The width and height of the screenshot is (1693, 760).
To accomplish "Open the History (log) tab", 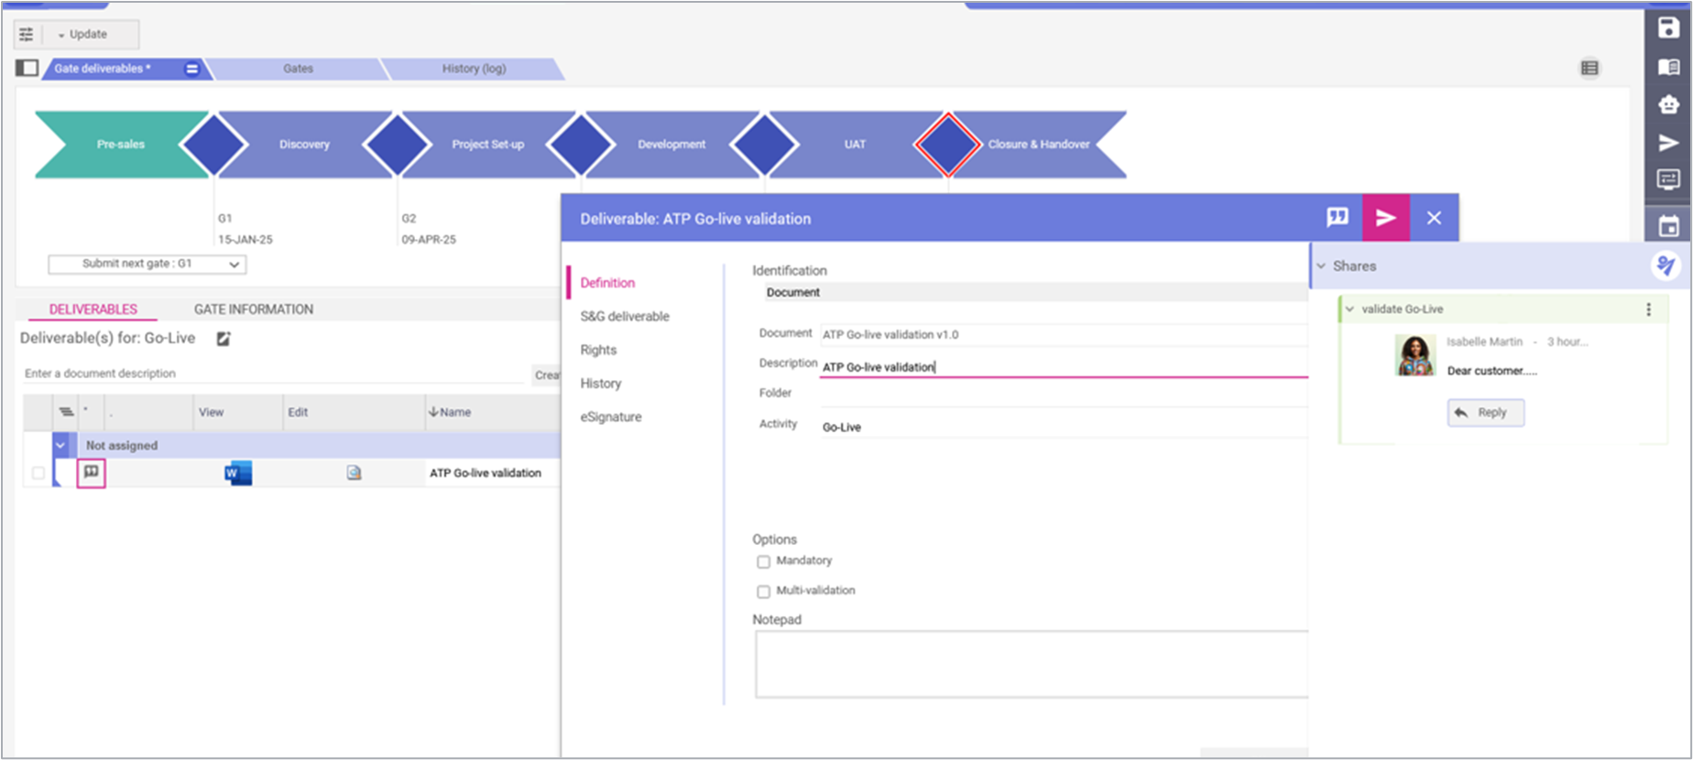I will [474, 69].
